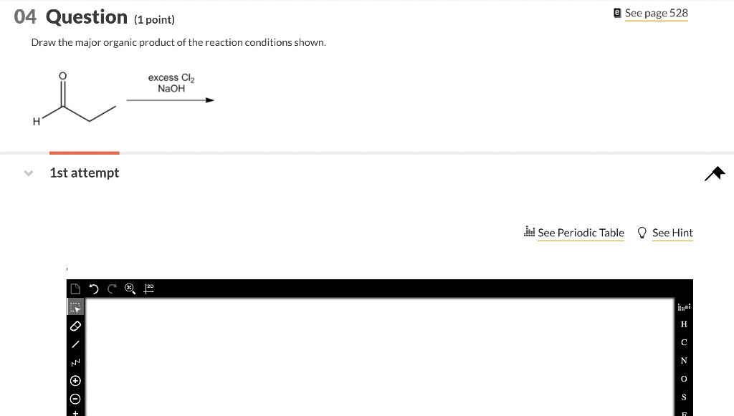Pick the Eraser tool in the drawing toolbar
Viewport: 734px width, 416px height.
(75, 326)
